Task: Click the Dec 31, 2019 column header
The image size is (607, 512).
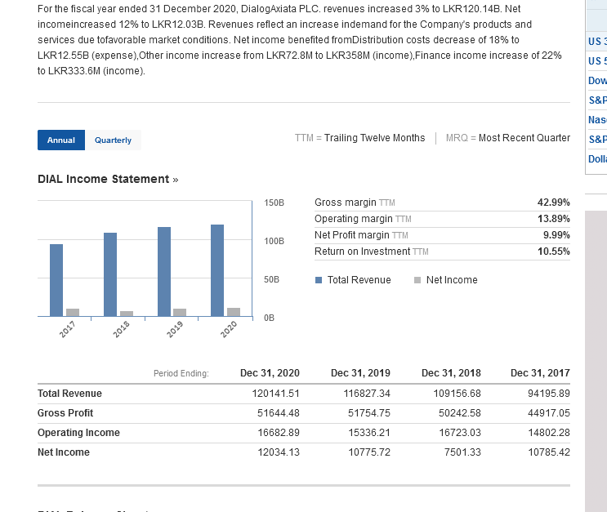Action: pos(360,373)
